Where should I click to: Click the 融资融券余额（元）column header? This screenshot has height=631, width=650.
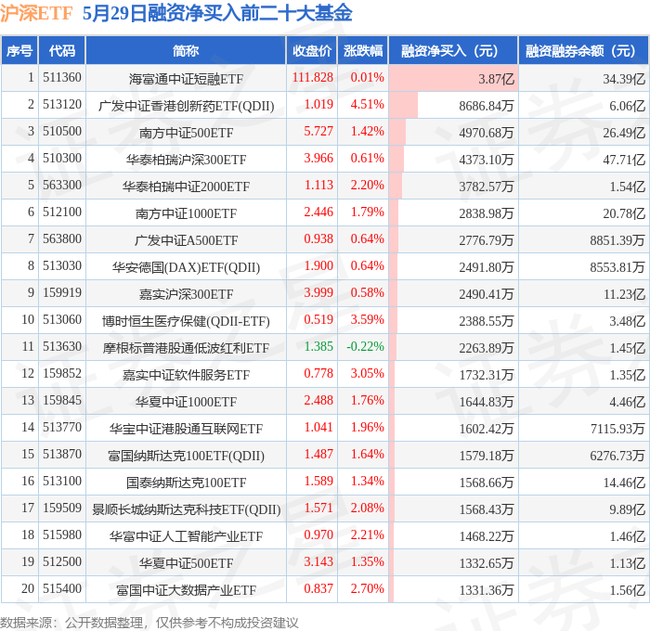coord(584,50)
